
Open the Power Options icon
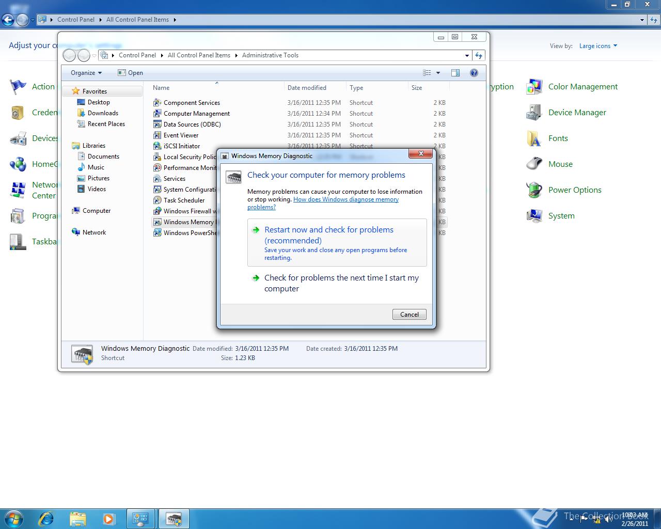(534, 190)
